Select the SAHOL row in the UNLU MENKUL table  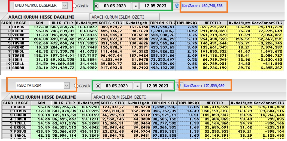142,51
